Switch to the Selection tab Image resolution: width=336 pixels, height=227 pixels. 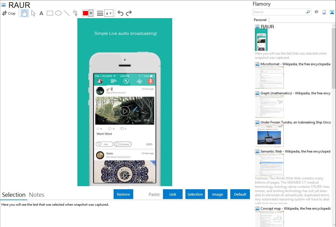pyautogui.click(x=14, y=195)
